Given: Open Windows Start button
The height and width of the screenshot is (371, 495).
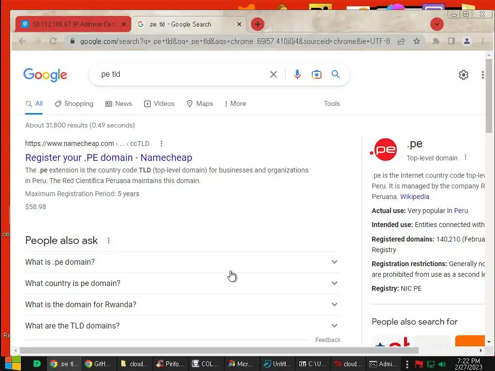Looking at the screenshot, I should click(13, 364).
